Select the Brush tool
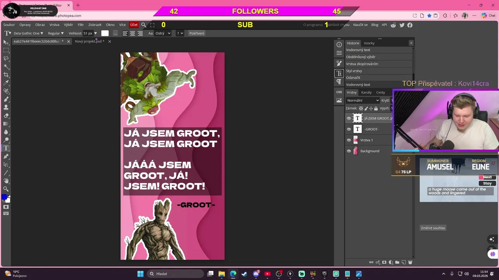The height and width of the screenshot is (280, 499). pos(6,99)
